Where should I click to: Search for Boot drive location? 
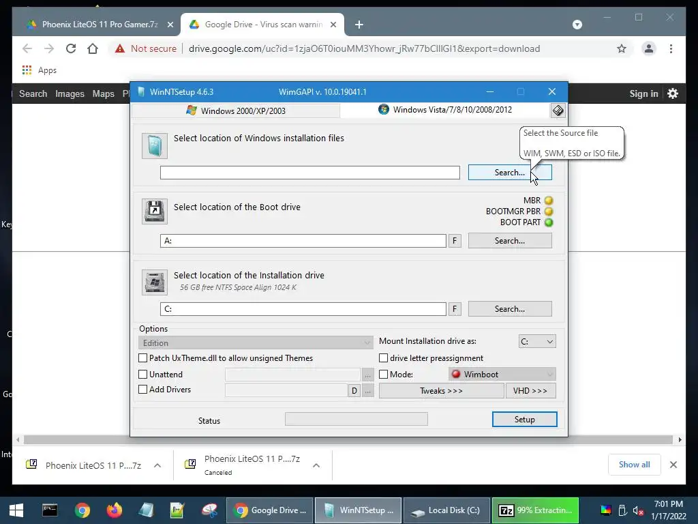point(510,241)
